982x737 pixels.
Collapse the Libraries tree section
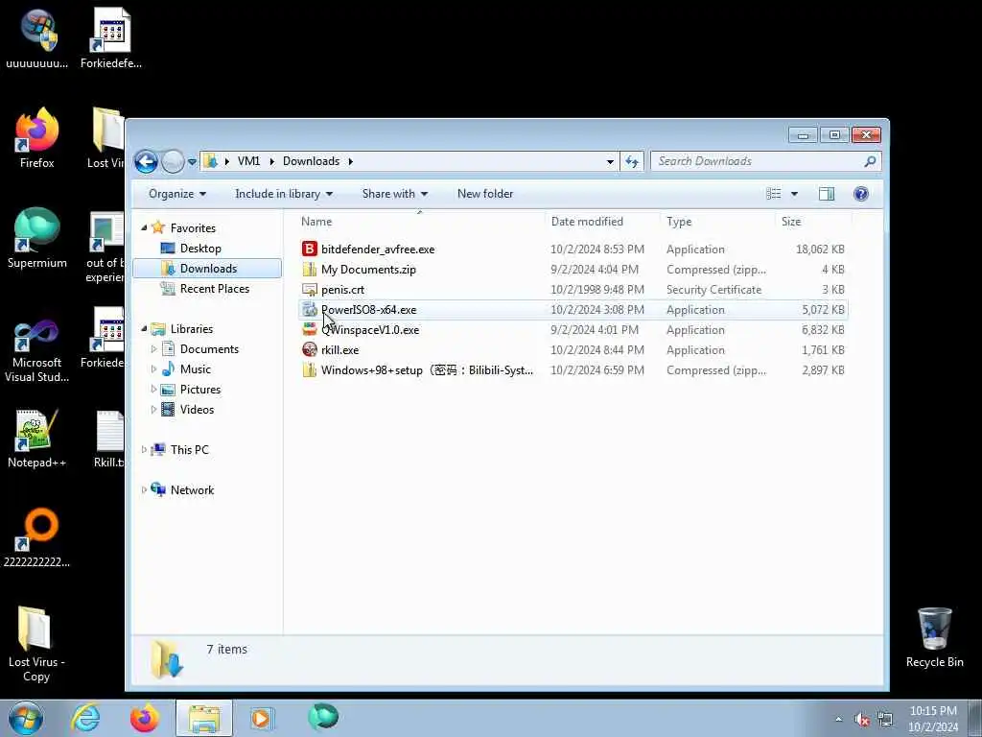(144, 328)
